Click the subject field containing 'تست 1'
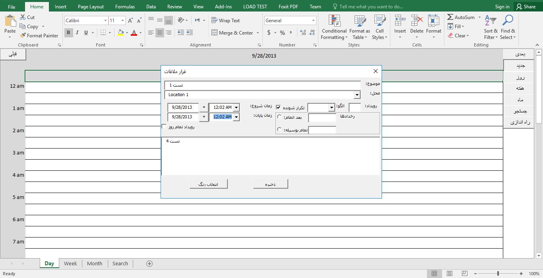The height and width of the screenshot is (278, 543). pos(262,85)
